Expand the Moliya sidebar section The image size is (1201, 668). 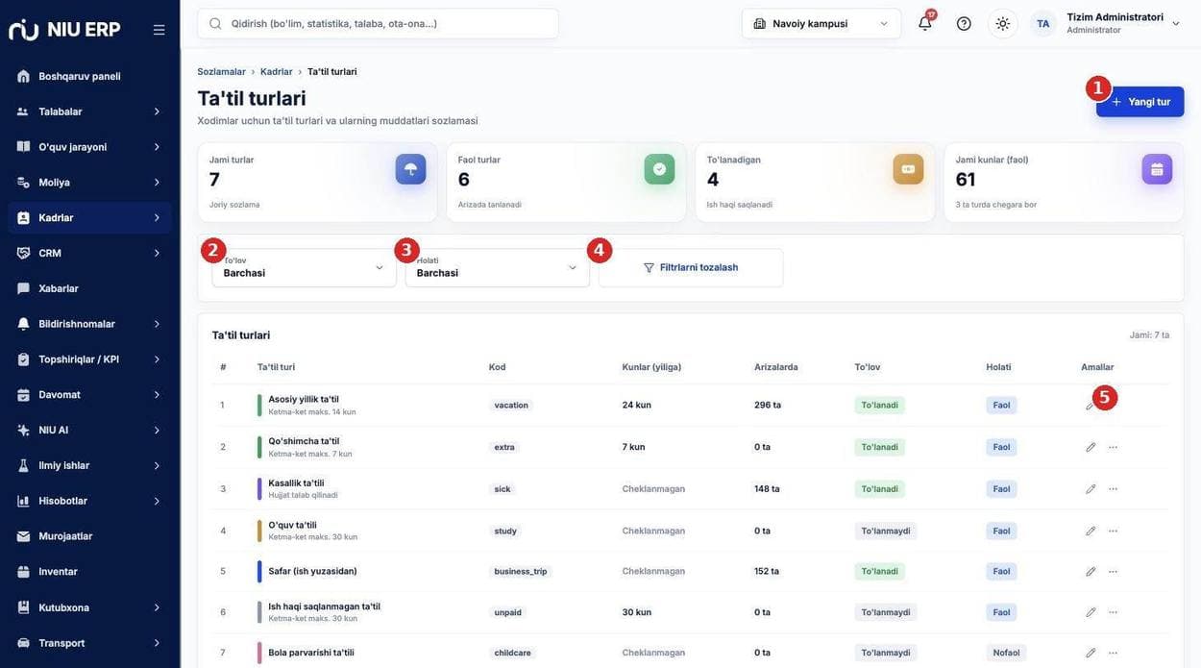point(89,183)
